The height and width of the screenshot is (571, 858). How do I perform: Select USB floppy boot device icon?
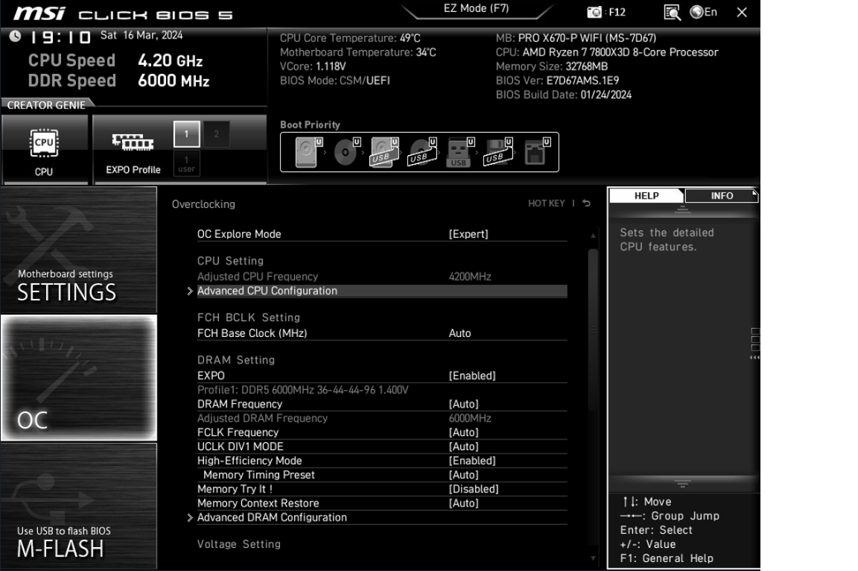[498, 152]
